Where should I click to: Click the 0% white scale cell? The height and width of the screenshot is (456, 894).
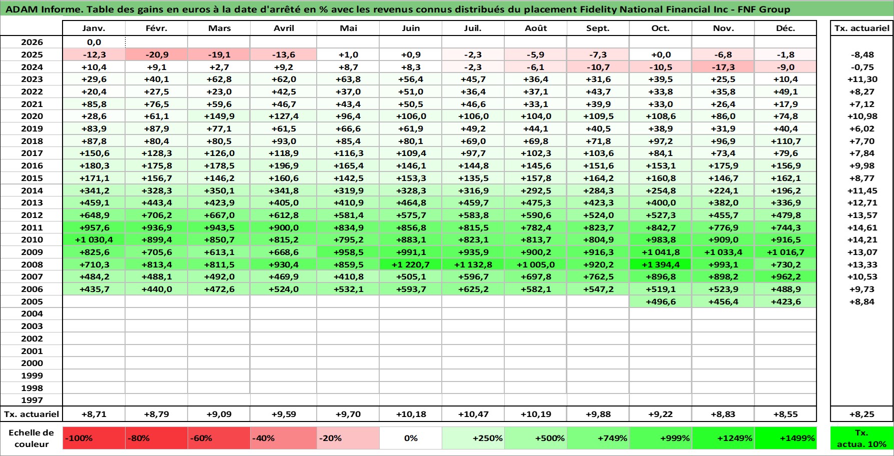[x=411, y=438]
